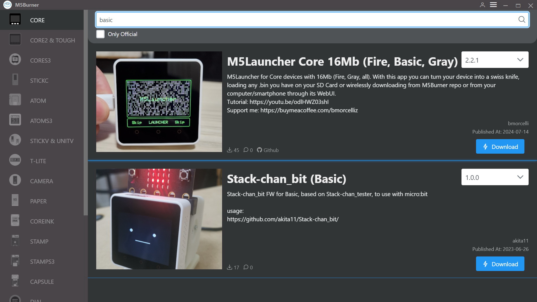
Task: Open the M5Launcher Core 16Mb title
Action: pos(342,61)
